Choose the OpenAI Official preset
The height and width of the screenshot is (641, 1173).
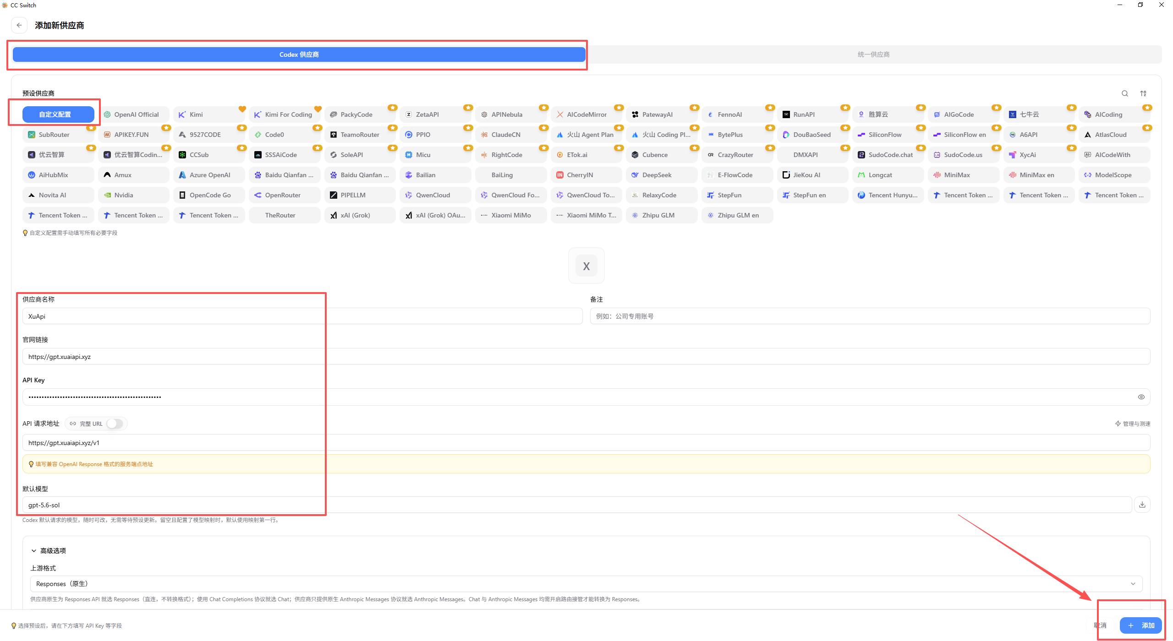click(x=134, y=114)
